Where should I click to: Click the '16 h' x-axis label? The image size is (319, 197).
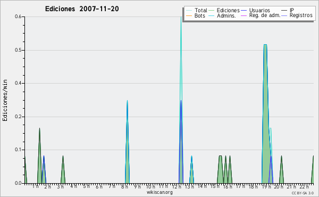228,187
